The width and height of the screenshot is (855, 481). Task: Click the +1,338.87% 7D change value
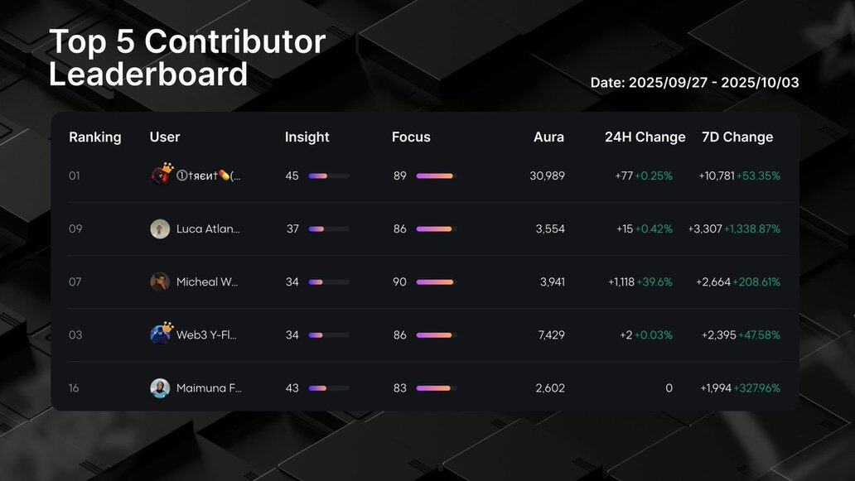click(x=751, y=229)
